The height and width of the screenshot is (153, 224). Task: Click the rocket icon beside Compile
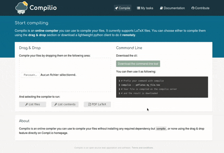[x=116, y=8]
